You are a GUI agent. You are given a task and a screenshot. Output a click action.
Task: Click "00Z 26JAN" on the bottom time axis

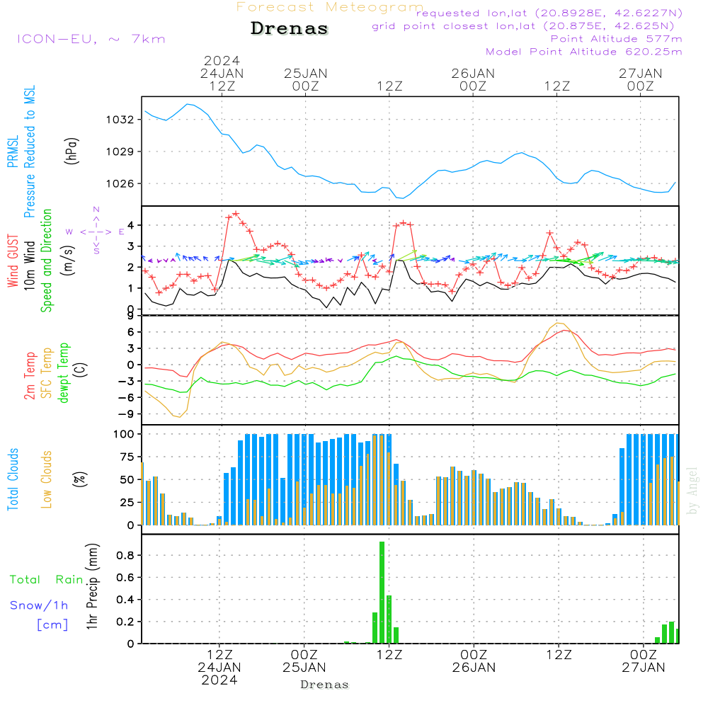click(x=474, y=661)
